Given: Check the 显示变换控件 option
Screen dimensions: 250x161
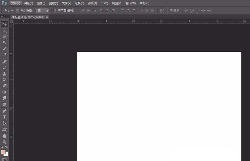Looking at the screenshot, I should pos(55,11).
